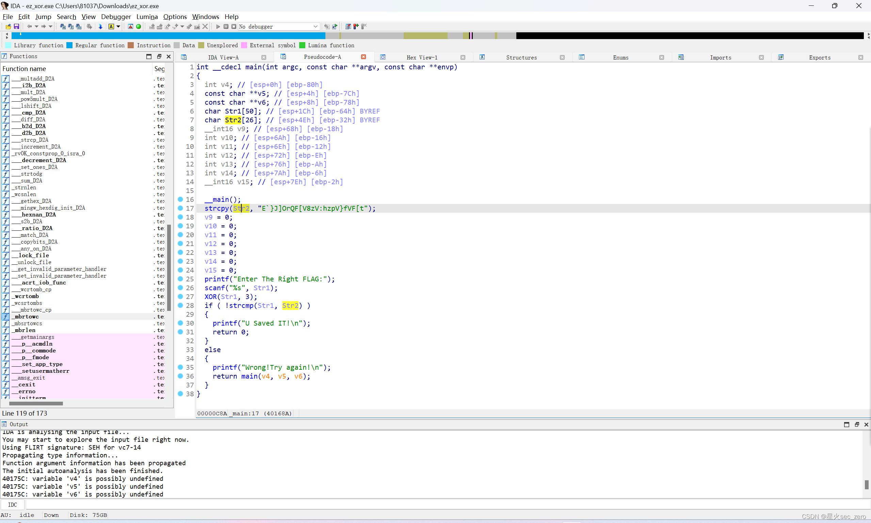The image size is (871, 523).
Task: Save the database with the disk icon
Action: 16,27
